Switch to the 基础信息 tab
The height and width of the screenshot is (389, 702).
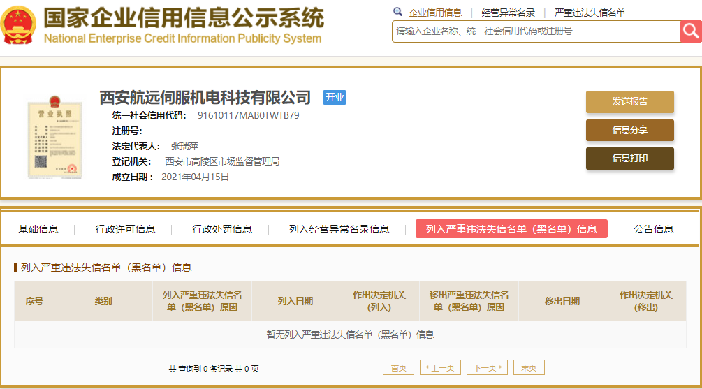(38, 229)
